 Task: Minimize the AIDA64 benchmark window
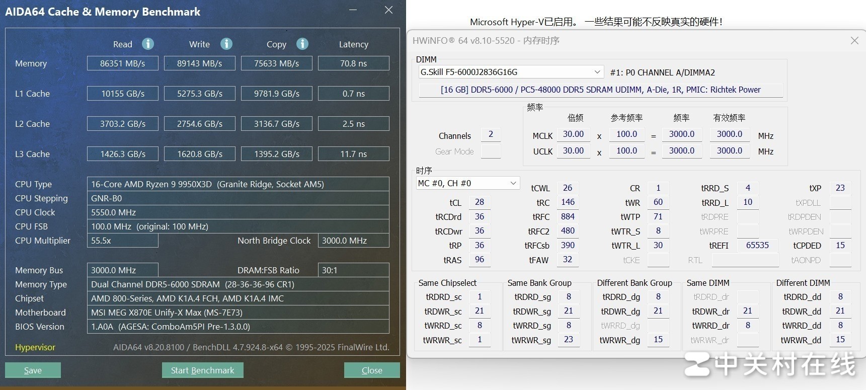(353, 10)
